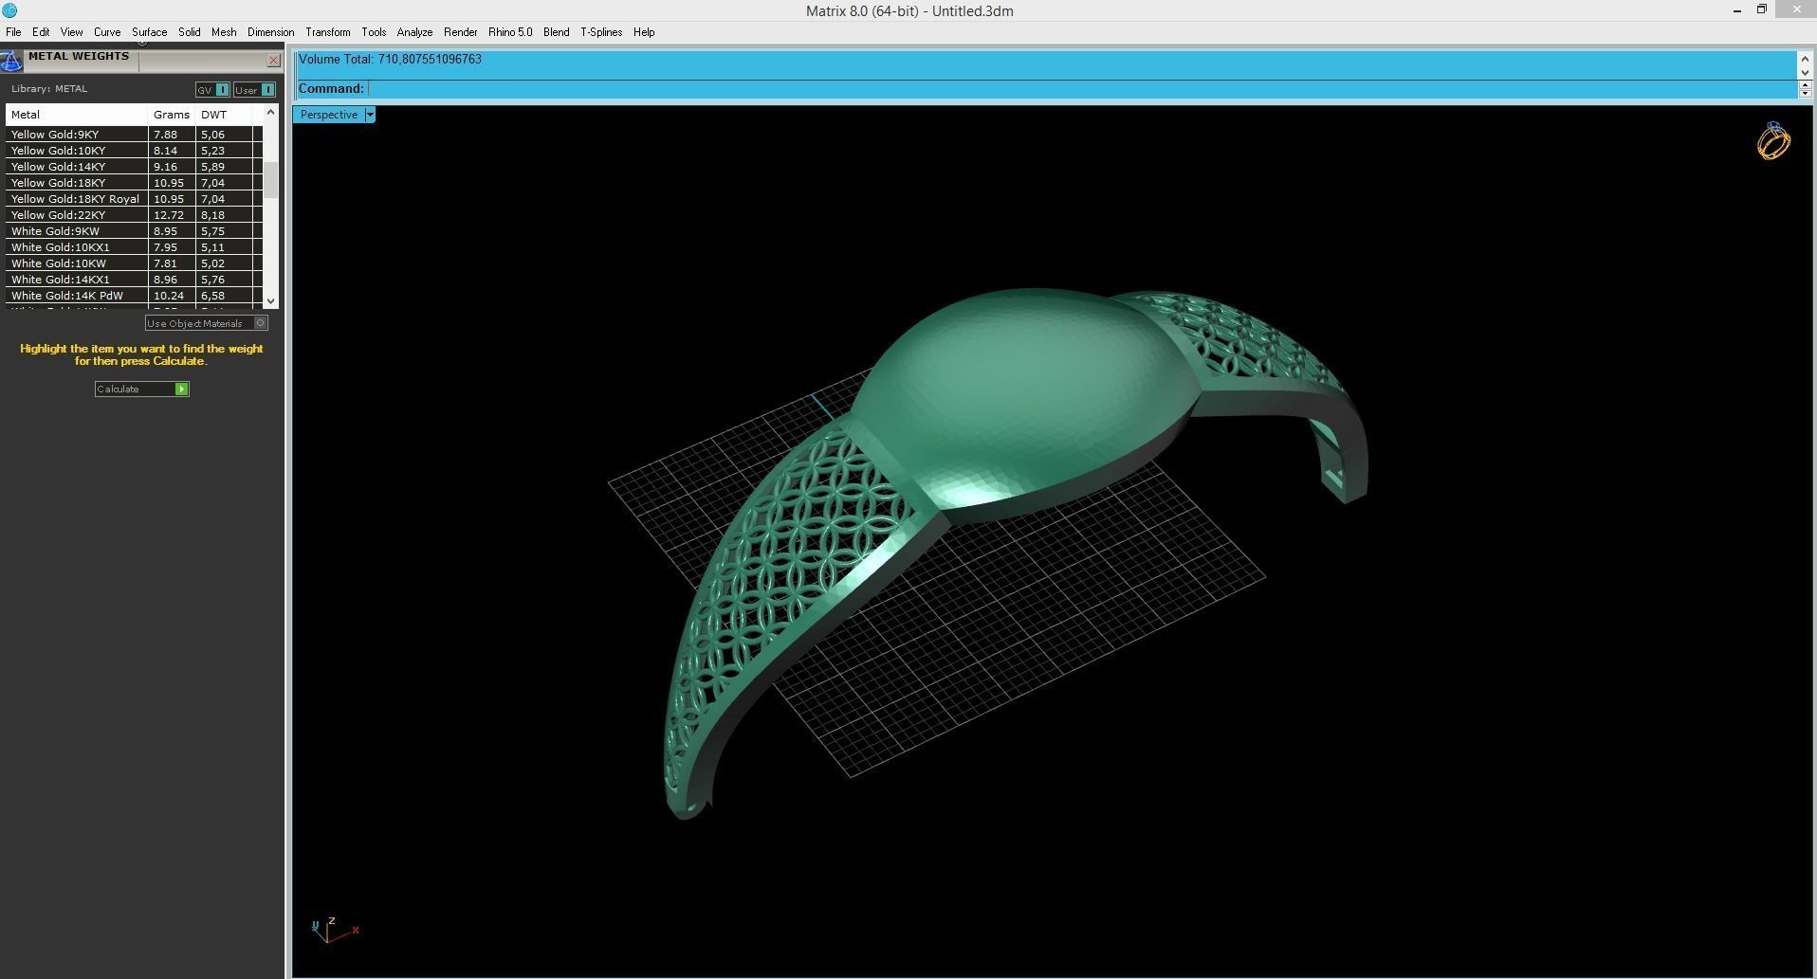The width and height of the screenshot is (1817, 979).
Task: Select the White Gold:9KW metal name
Action: tap(55, 231)
